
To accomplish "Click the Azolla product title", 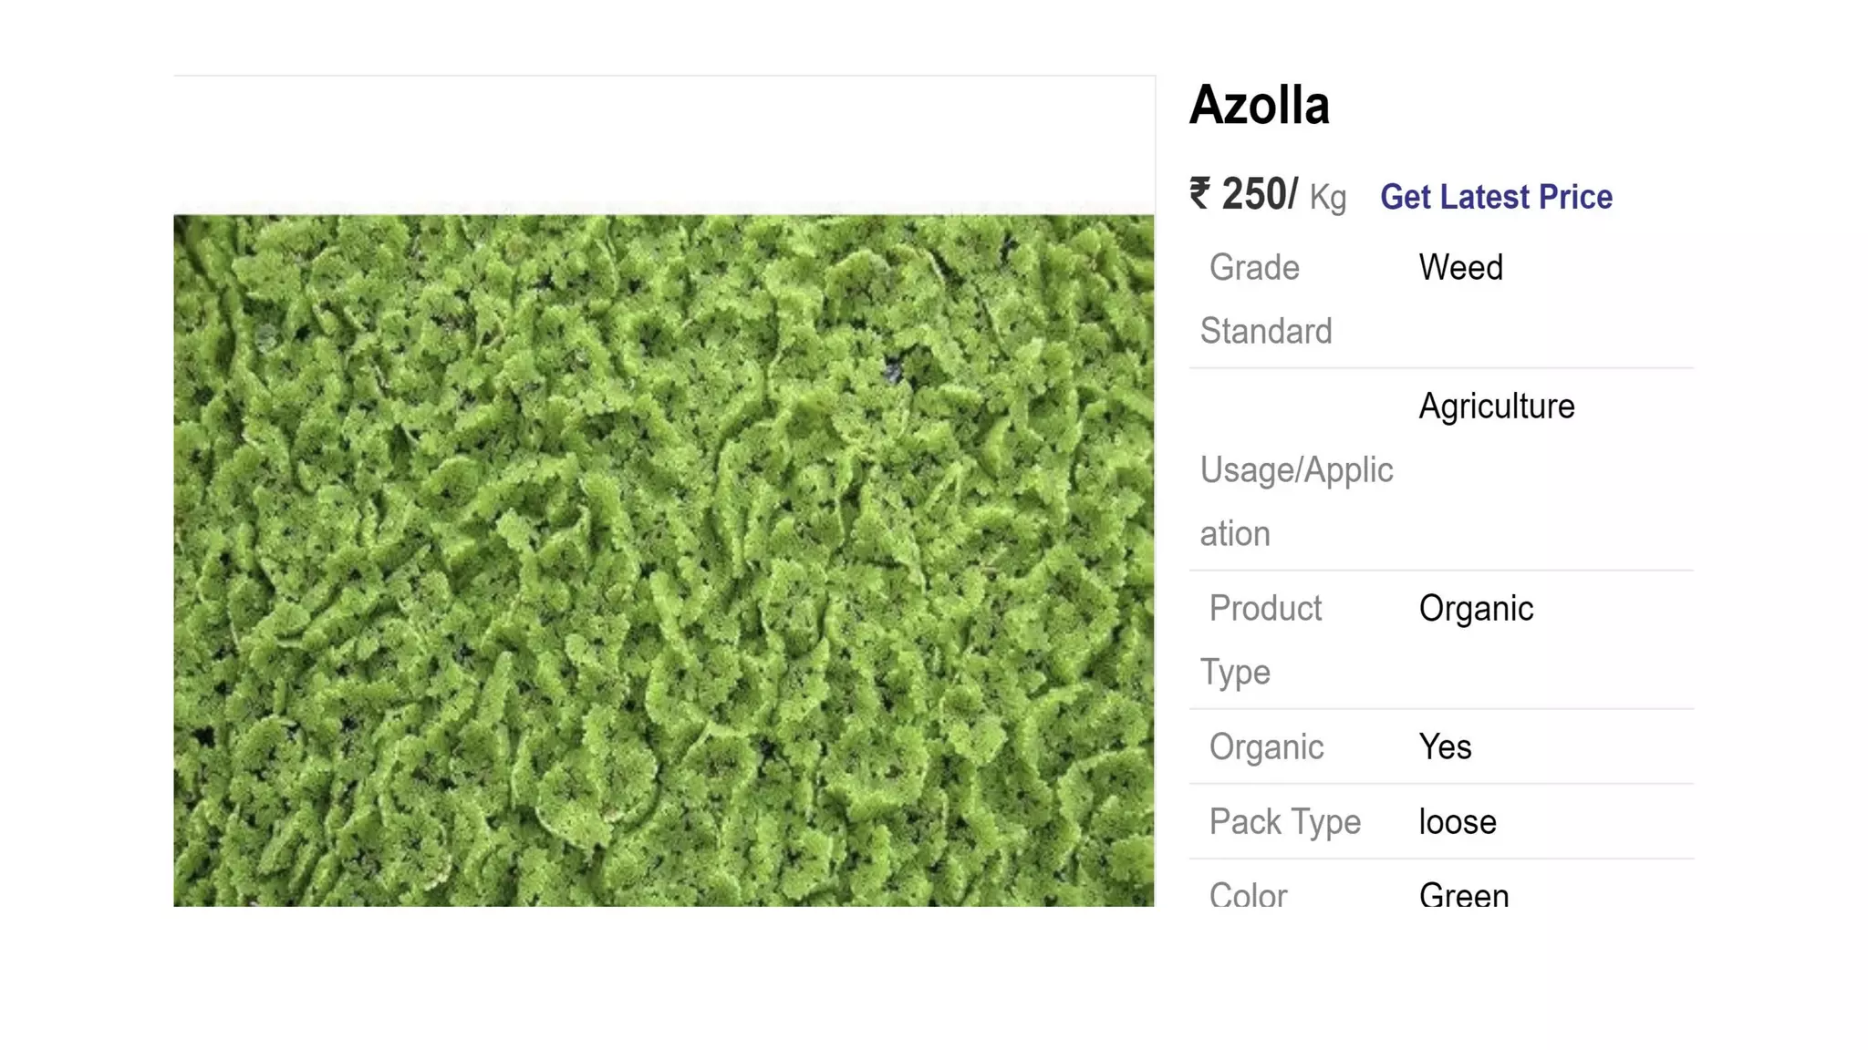I will click(x=1259, y=106).
